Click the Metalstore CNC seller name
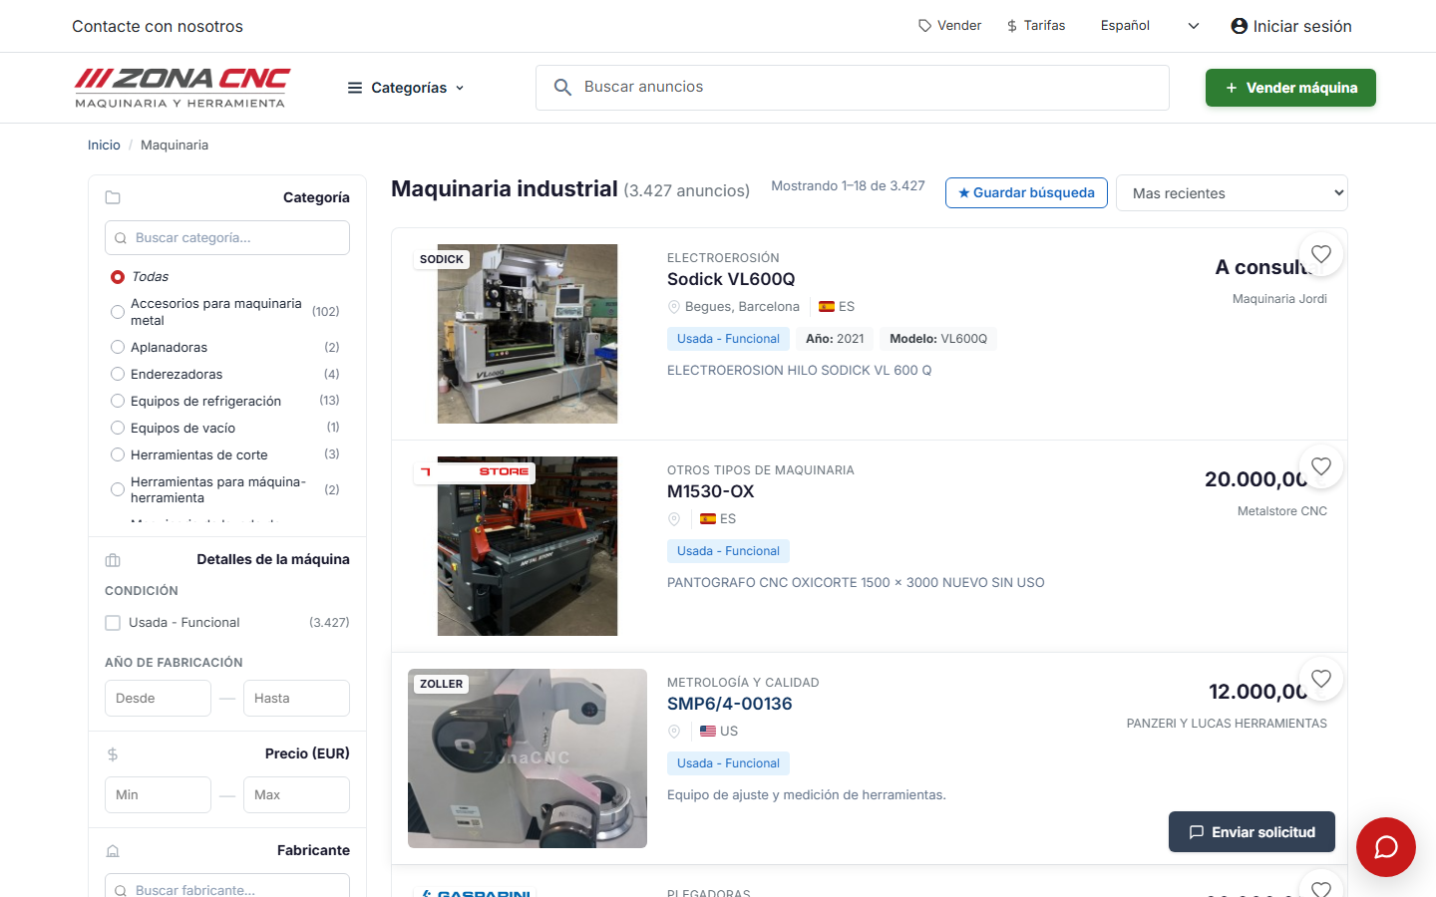 (1282, 511)
